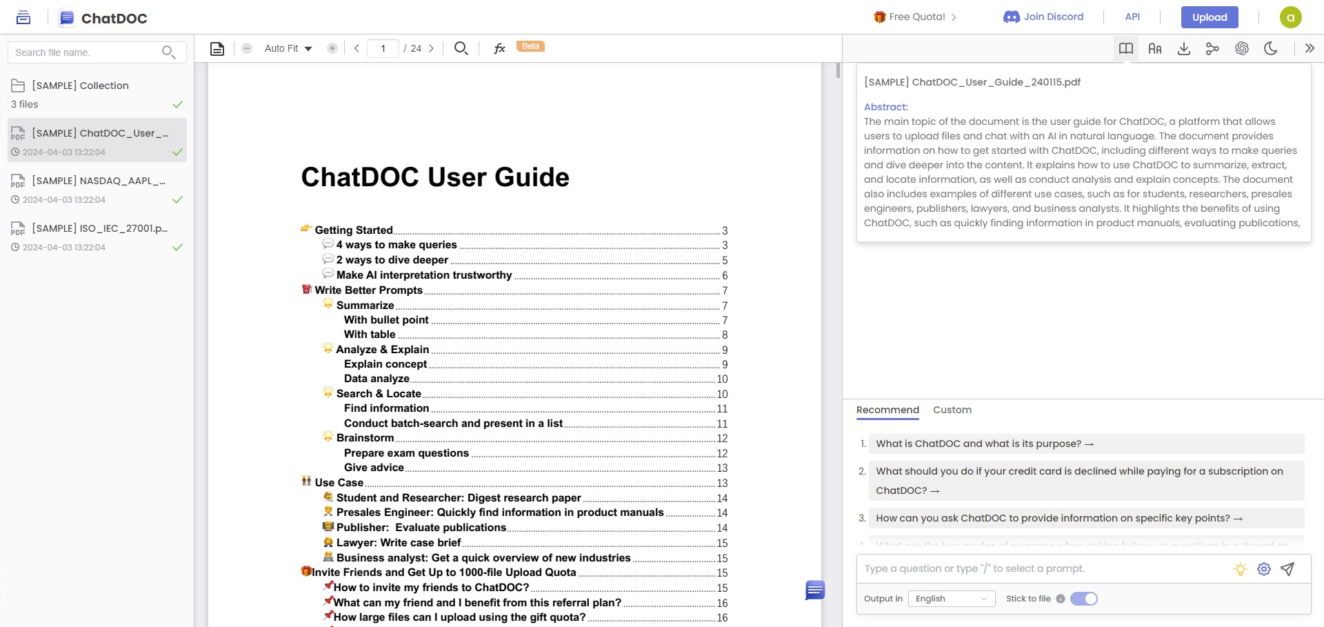This screenshot has height=627, width=1324.
Task: Show document abstract with book icon
Action: pyautogui.click(x=1126, y=48)
